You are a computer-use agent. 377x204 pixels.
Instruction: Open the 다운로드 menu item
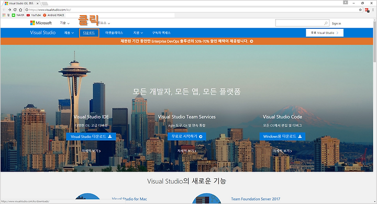point(89,33)
